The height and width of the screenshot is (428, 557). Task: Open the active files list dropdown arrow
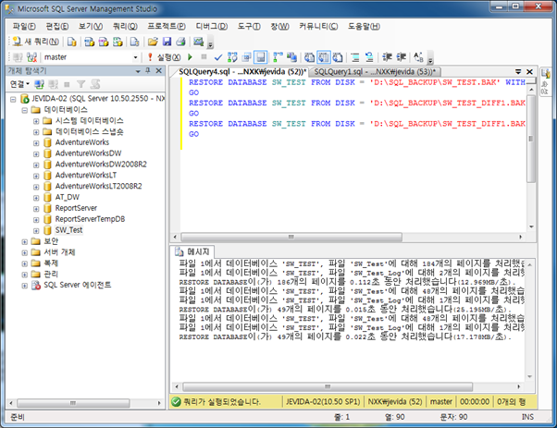(x=518, y=72)
